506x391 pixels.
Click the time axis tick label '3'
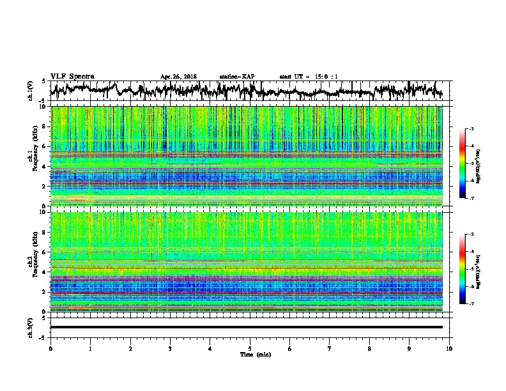coord(170,349)
